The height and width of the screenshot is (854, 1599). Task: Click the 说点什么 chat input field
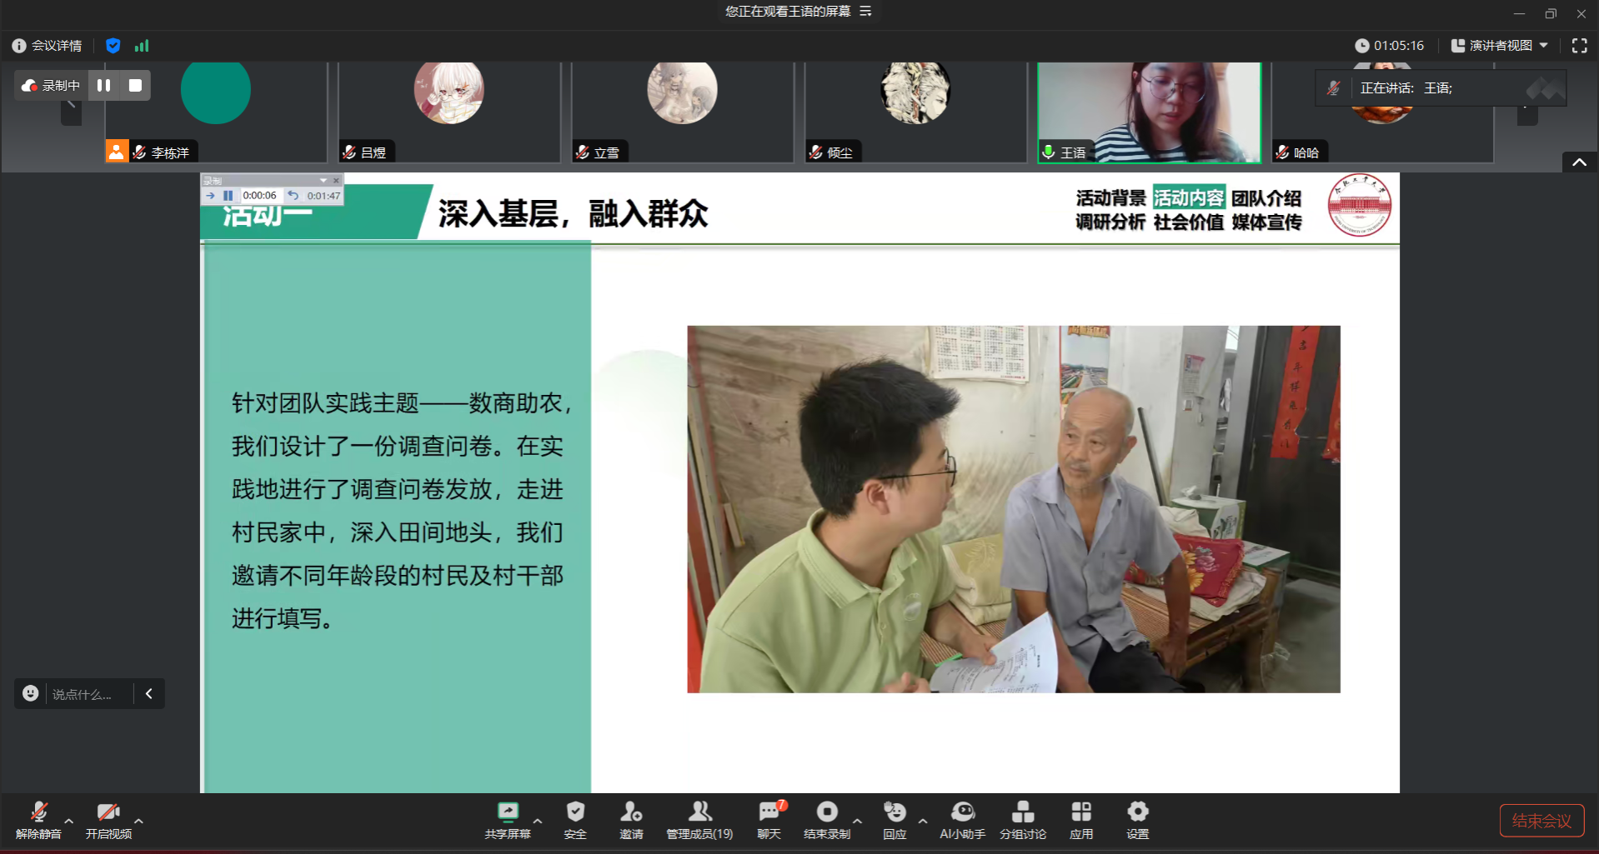88,694
